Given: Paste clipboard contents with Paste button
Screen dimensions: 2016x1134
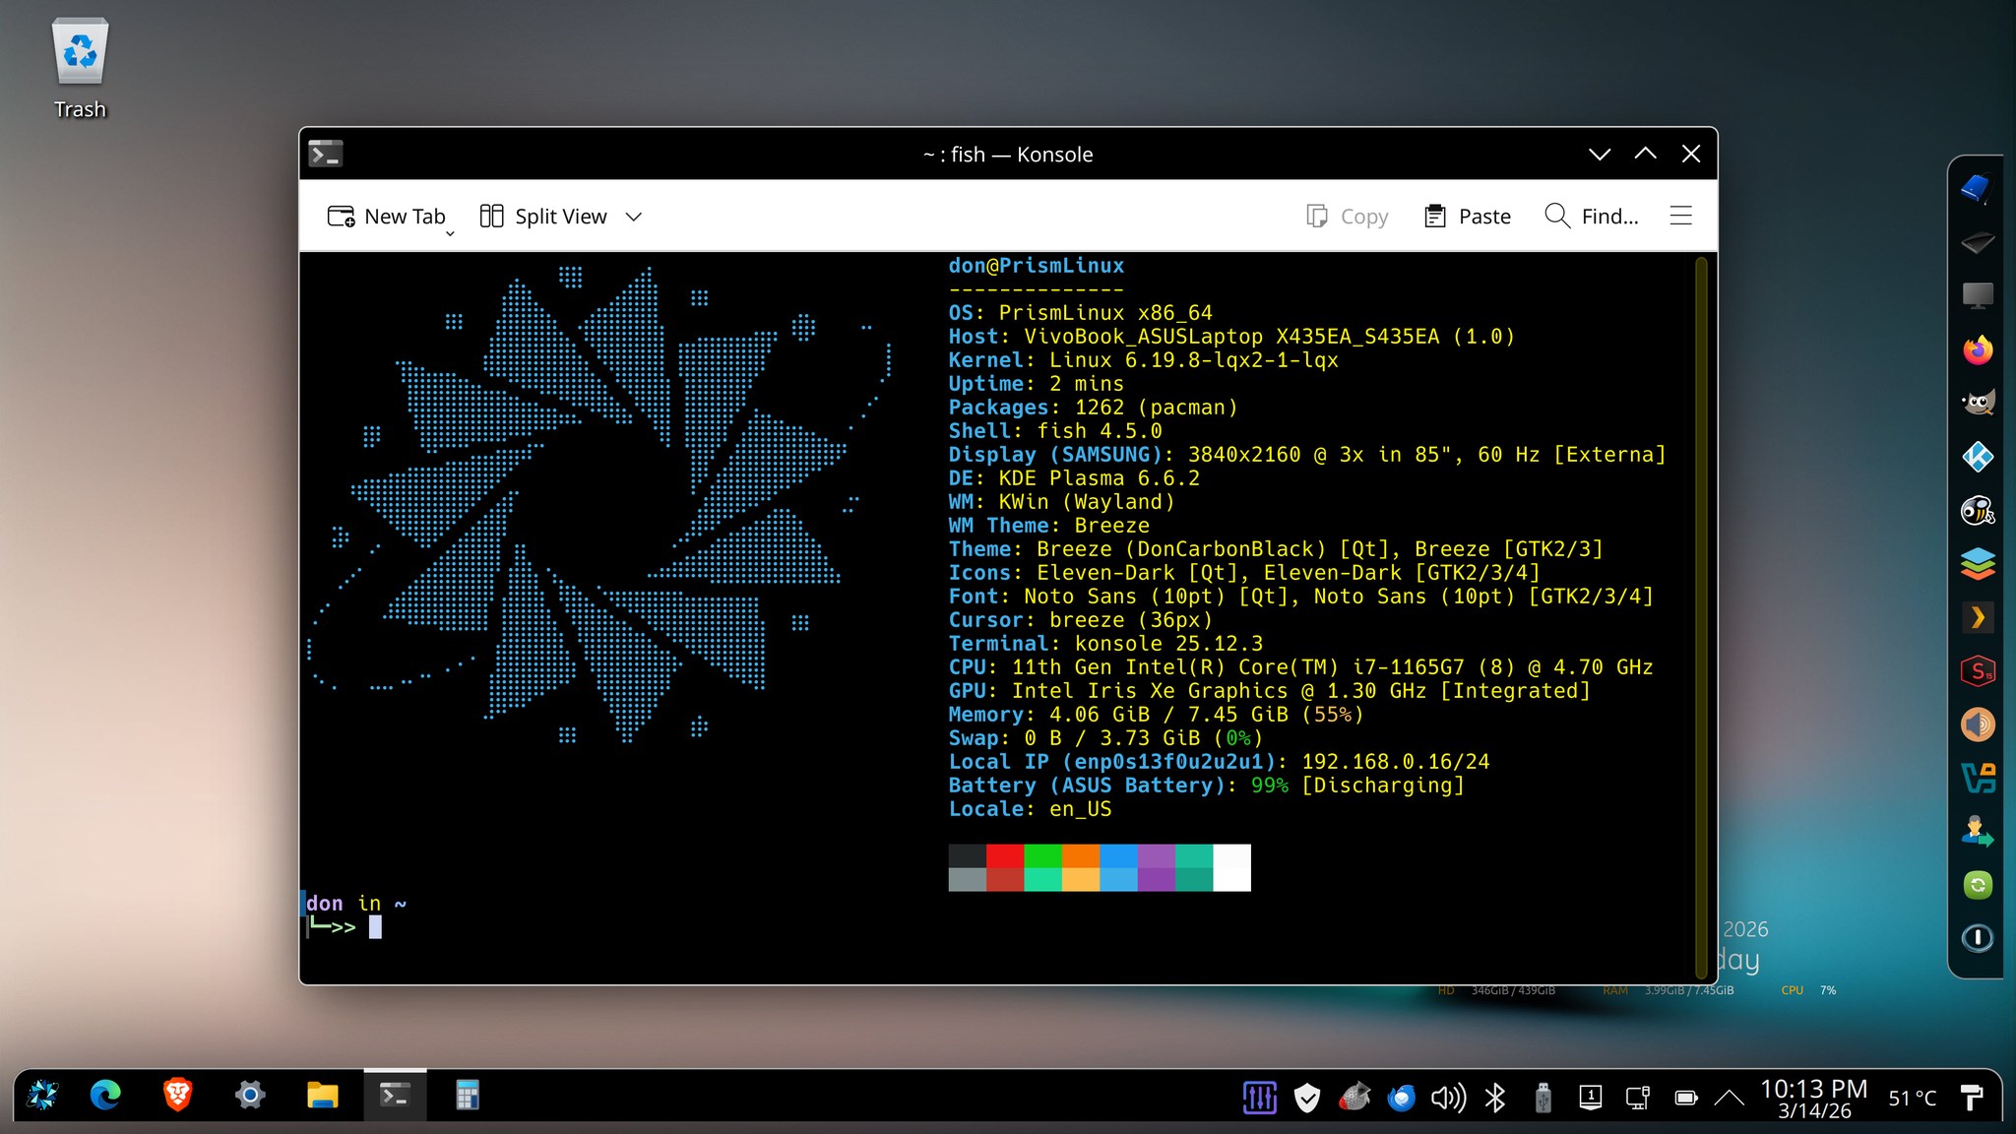Looking at the screenshot, I should [1467, 217].
